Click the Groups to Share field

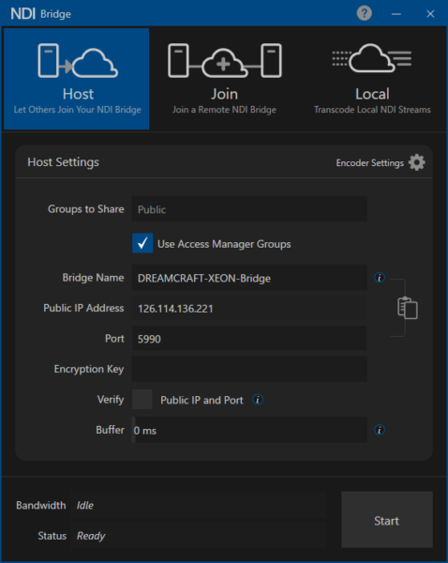pyautogui.click(x=249, y=209)
